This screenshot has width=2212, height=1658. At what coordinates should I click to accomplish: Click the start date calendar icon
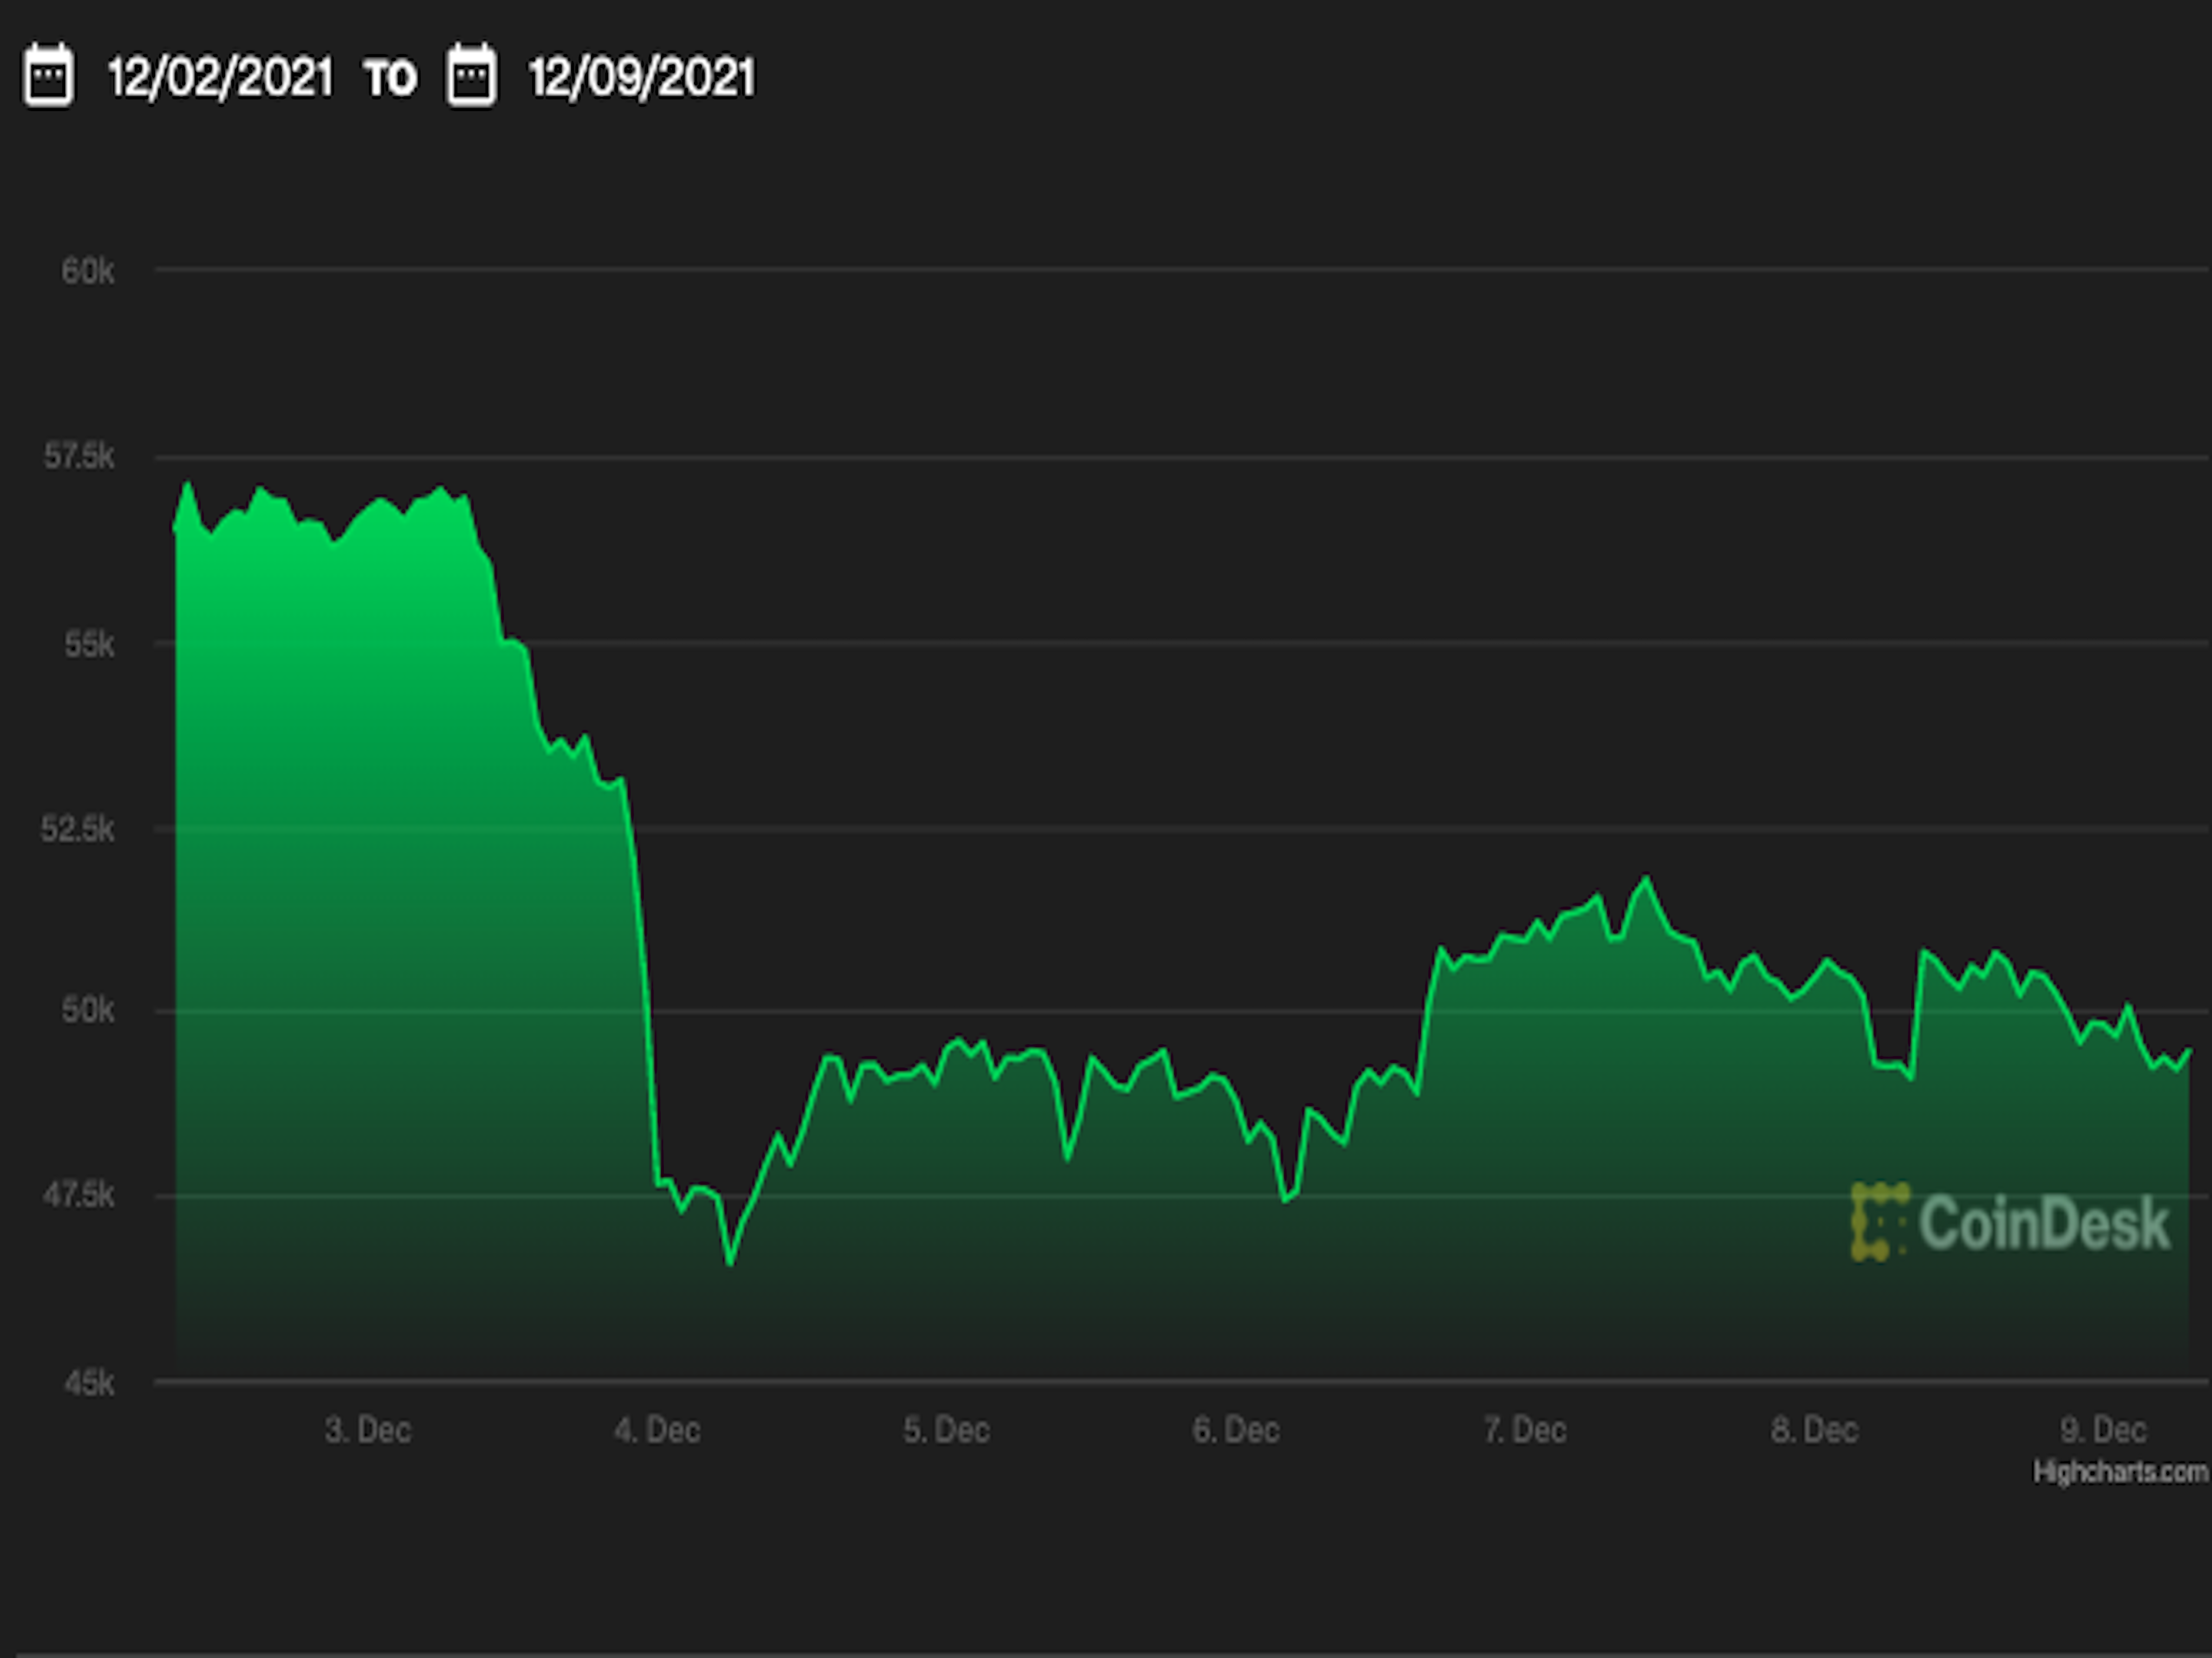pos(48,75)
